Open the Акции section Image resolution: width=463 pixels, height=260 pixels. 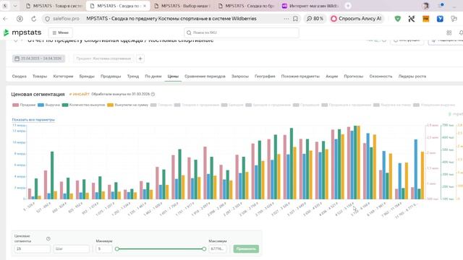331,76
